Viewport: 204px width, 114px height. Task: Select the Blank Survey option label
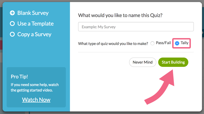(x=33, y=13)
